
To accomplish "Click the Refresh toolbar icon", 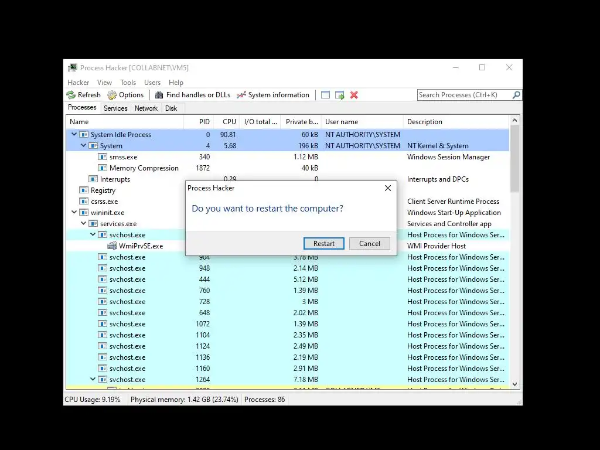I will (71, 95).
